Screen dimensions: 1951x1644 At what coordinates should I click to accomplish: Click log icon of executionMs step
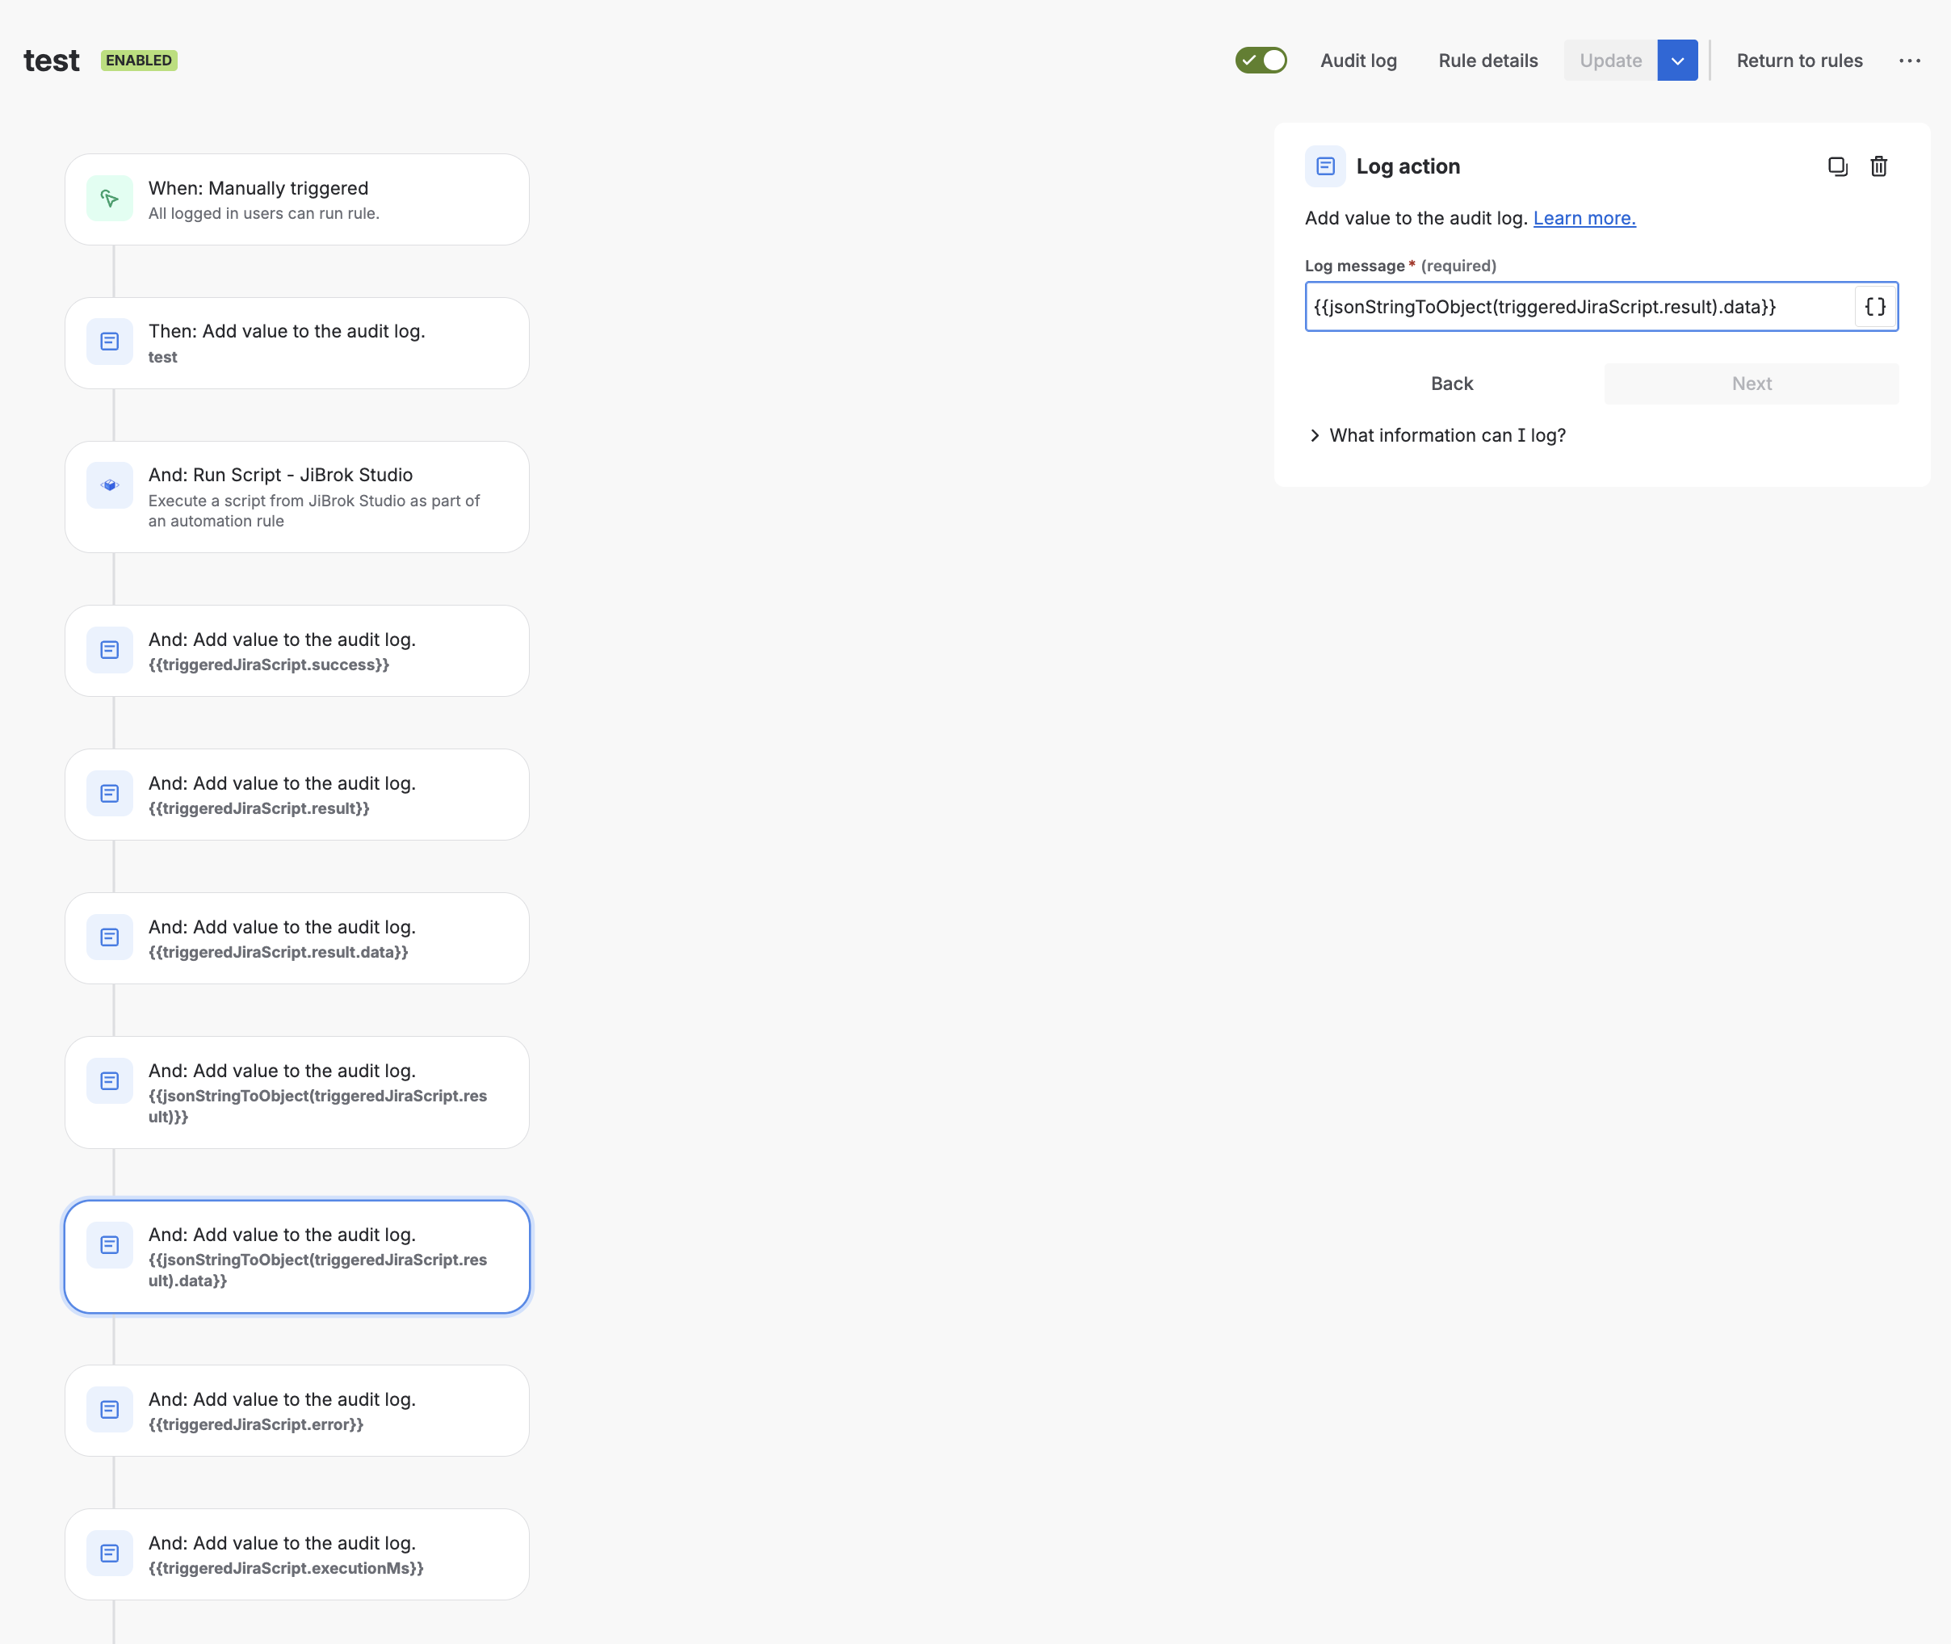(x=109, y=1553)
